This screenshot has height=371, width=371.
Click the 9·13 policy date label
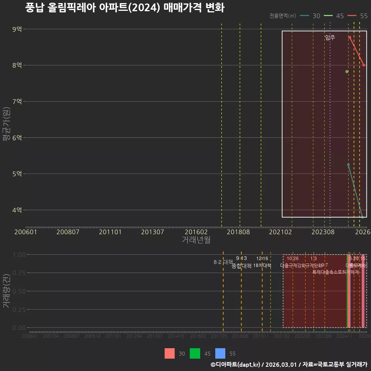pyautogui.click(x=241, y=258)
